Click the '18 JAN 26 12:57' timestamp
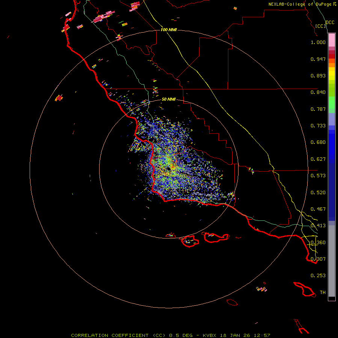Viewport: 338px width, 338px height. click(245, 335)
